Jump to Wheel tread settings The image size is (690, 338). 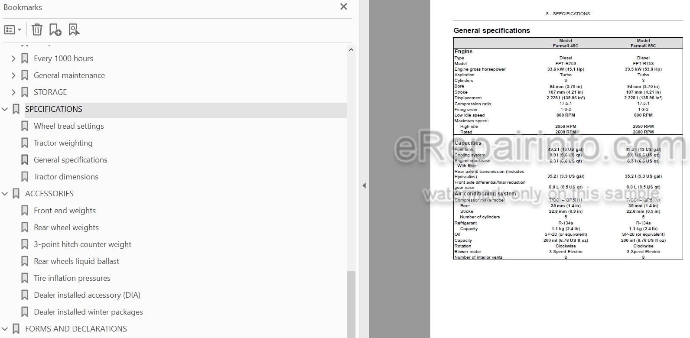click(69, 126)
